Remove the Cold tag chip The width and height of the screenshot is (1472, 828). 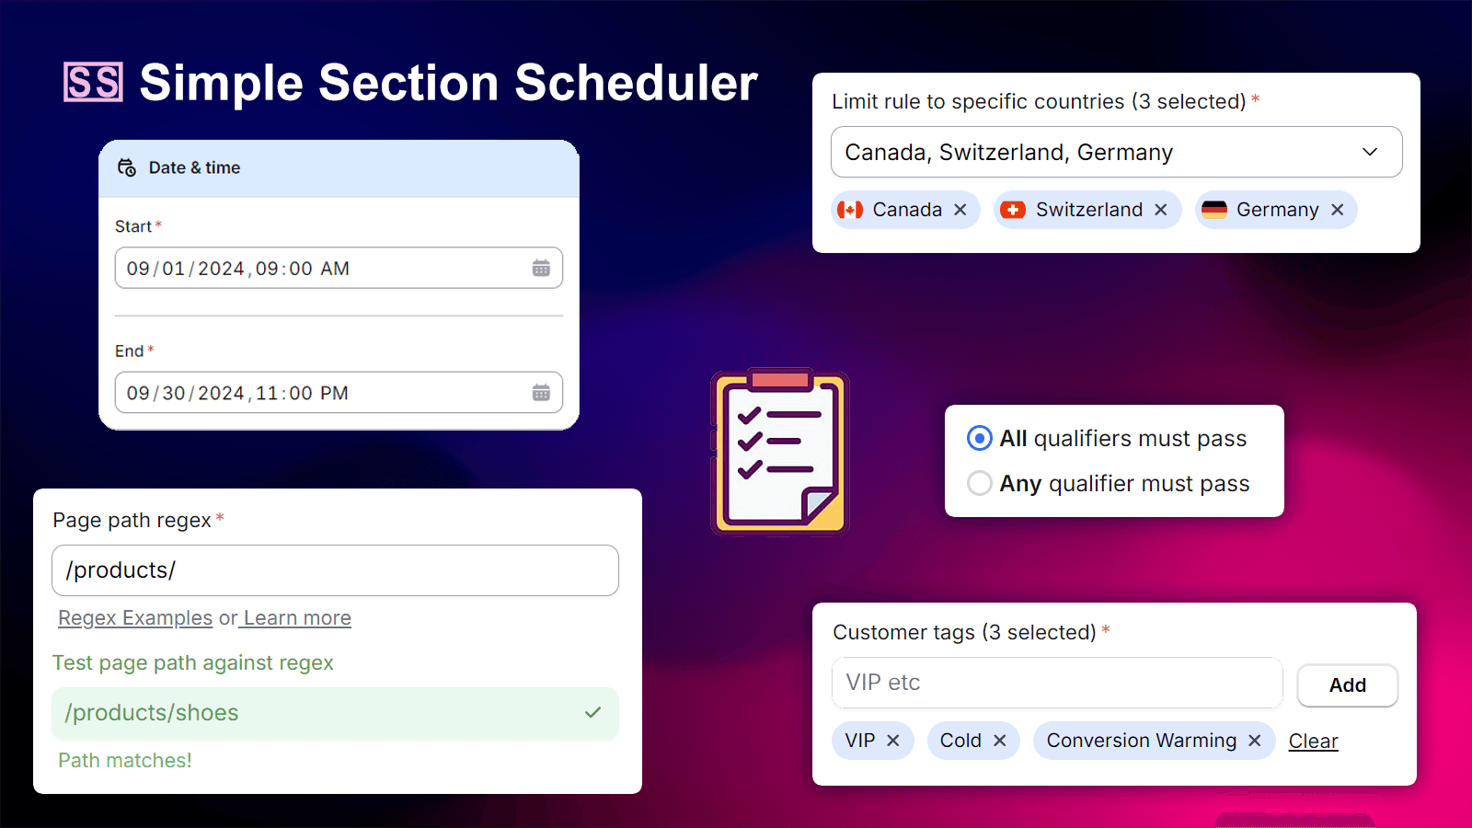click(1000, 740)
